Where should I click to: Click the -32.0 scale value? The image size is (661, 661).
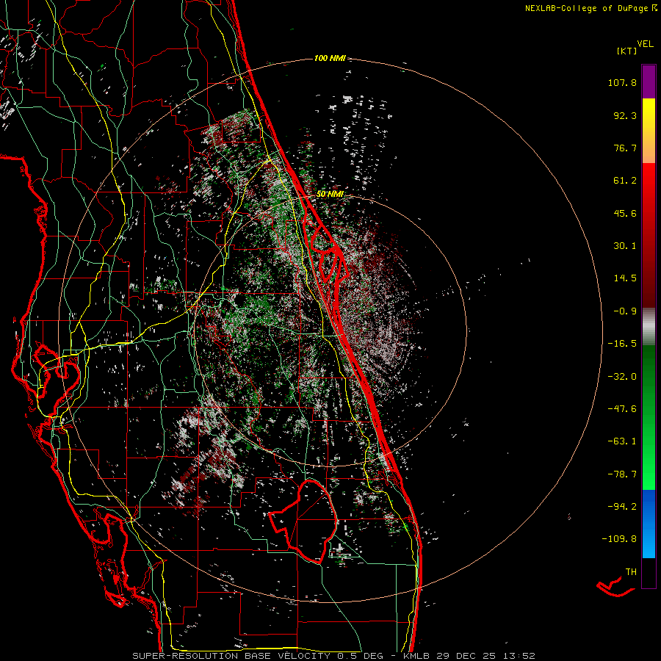click(622, 377)
